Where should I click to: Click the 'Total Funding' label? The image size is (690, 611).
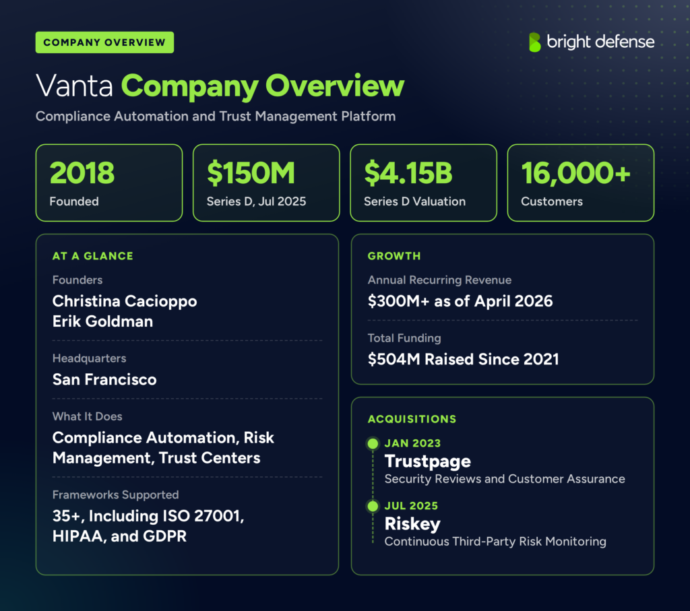click(404, 337)
